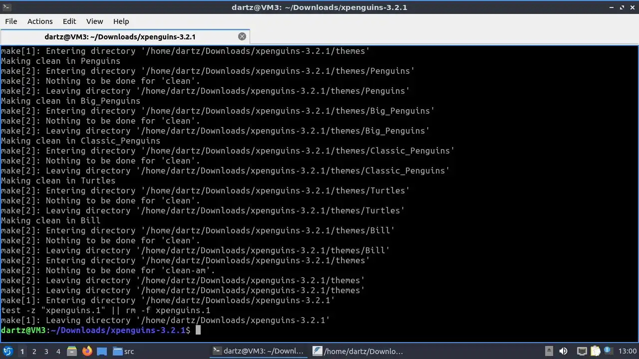Minimize the terminal window

[x=613, y=7]
